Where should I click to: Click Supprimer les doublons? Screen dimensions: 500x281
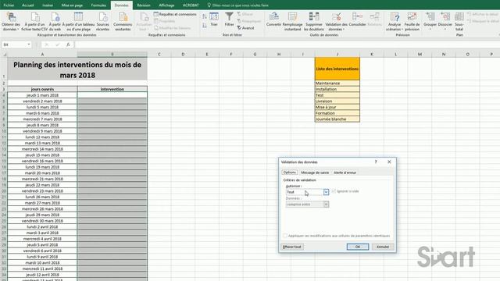[x=314, y=21]
